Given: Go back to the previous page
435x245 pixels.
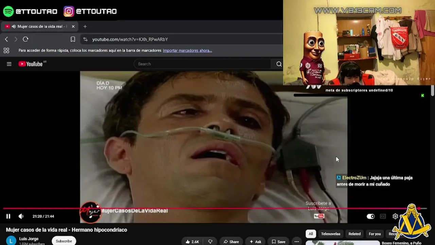Looking at the screenshot, I should click(x=6, y=39).
